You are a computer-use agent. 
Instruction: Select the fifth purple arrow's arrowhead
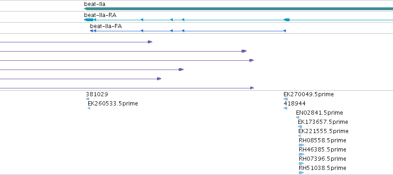pyautogui.click(x=159, y=79)
